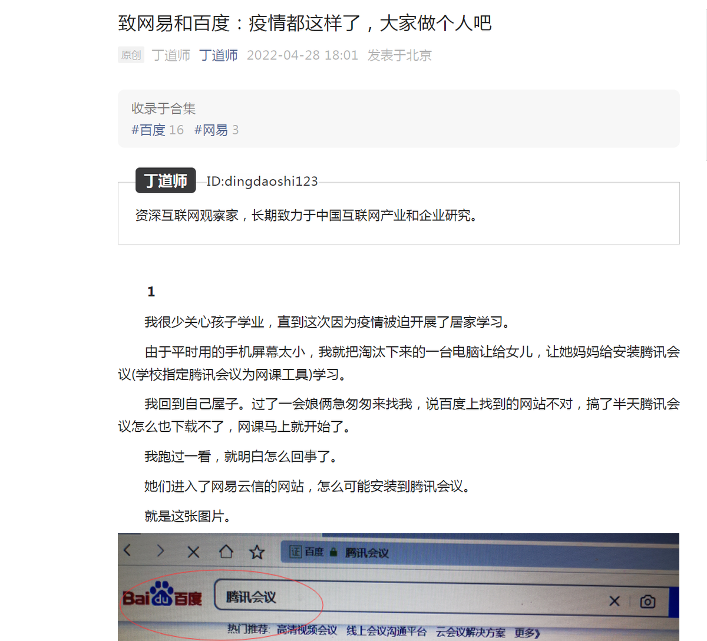Expand the 更多 suggestions chevron
The image size is (707, 641).
pos(527,633)
